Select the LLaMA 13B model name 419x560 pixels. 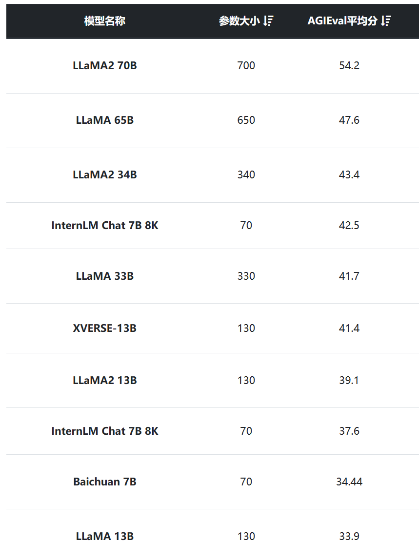tap(105, 537)
